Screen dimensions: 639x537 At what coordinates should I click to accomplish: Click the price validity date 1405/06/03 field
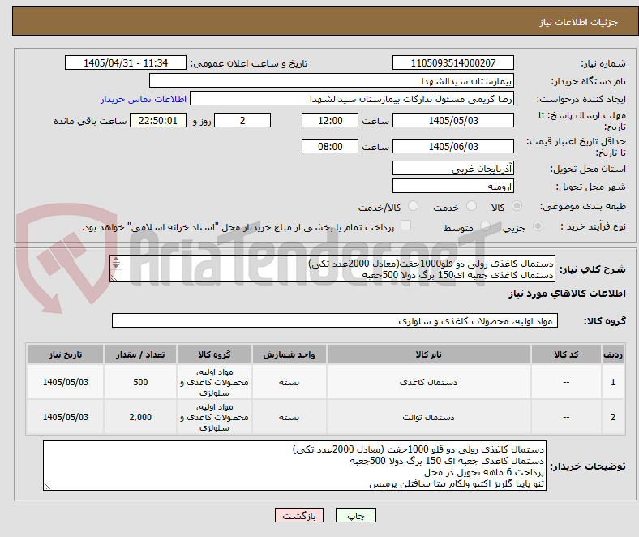[x=453, y=146]
